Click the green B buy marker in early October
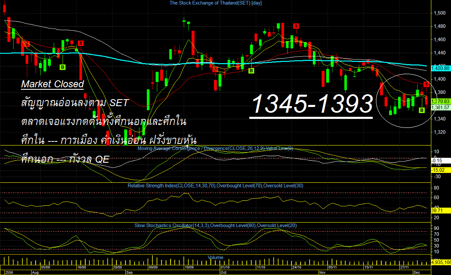 [x=251, y=70]
